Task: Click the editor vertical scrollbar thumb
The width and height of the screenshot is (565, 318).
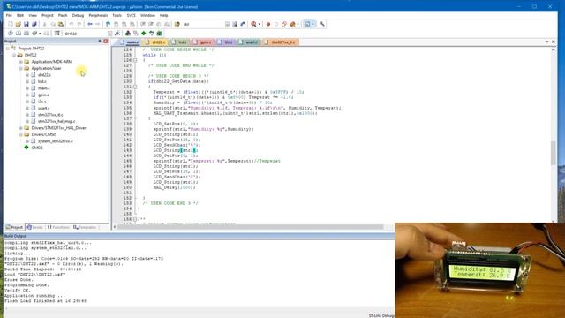Action: coord(554,153)
